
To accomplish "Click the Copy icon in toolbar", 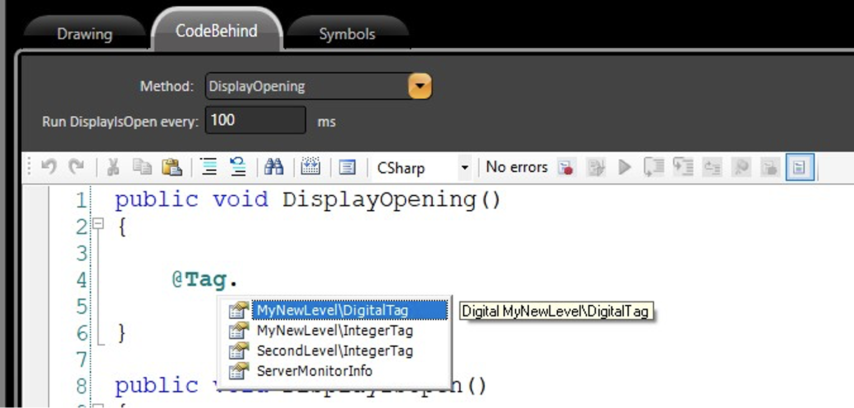I will click(142, 167).
